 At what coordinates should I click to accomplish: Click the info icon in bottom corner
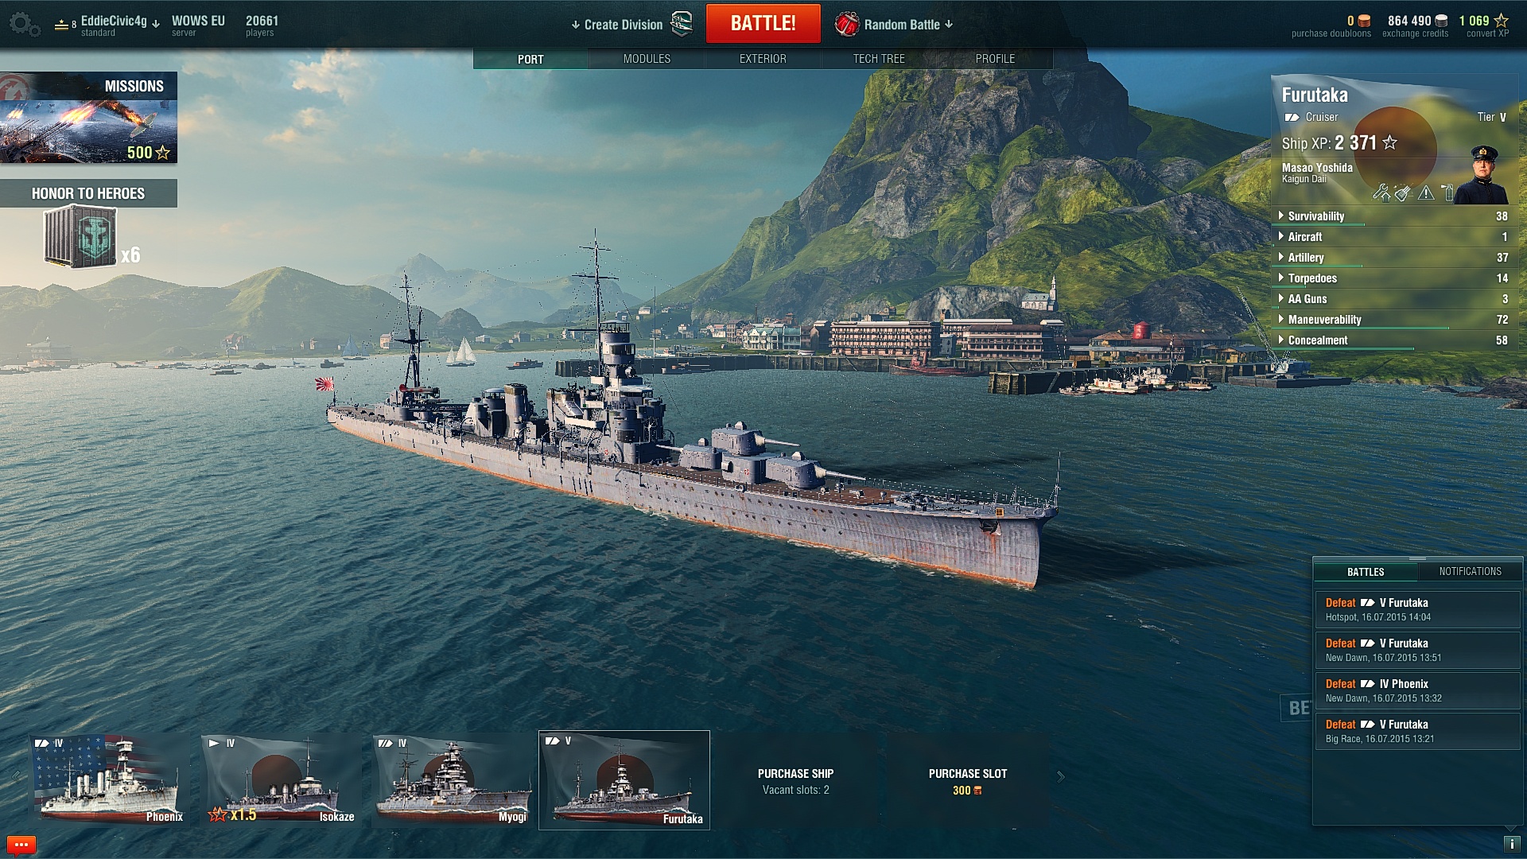coord(1511,844)
